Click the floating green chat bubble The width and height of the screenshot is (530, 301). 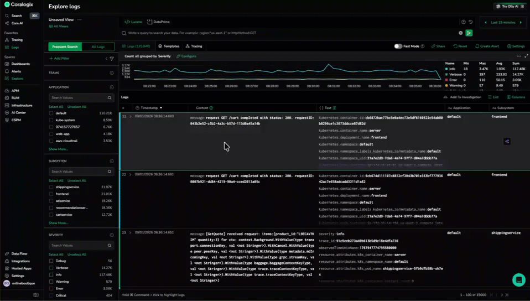[518, 279]
